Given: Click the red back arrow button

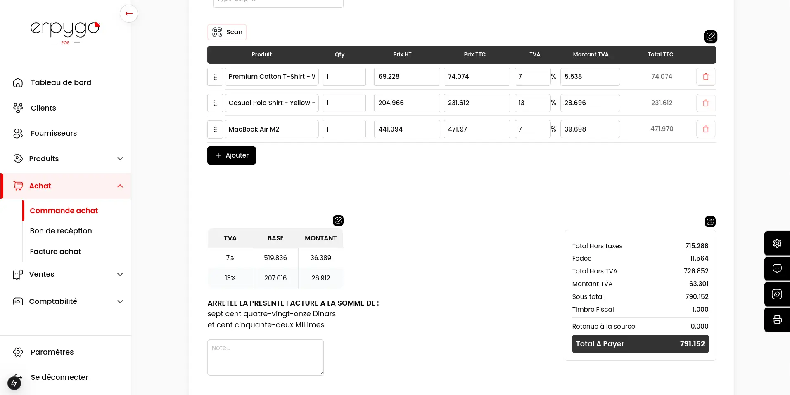Looking at the screenshot, I should click(129, 14).
